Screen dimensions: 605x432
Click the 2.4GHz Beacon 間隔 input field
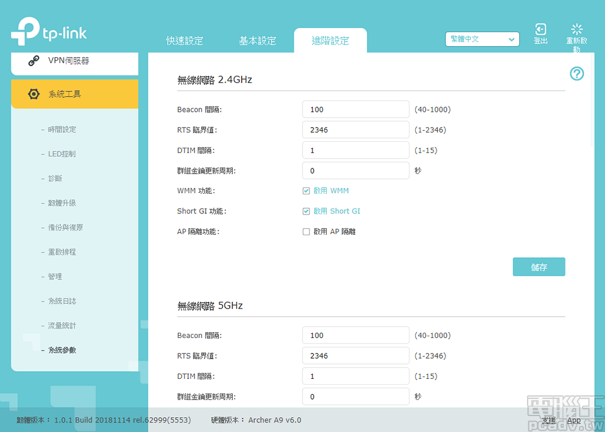[x=355, y=109]
